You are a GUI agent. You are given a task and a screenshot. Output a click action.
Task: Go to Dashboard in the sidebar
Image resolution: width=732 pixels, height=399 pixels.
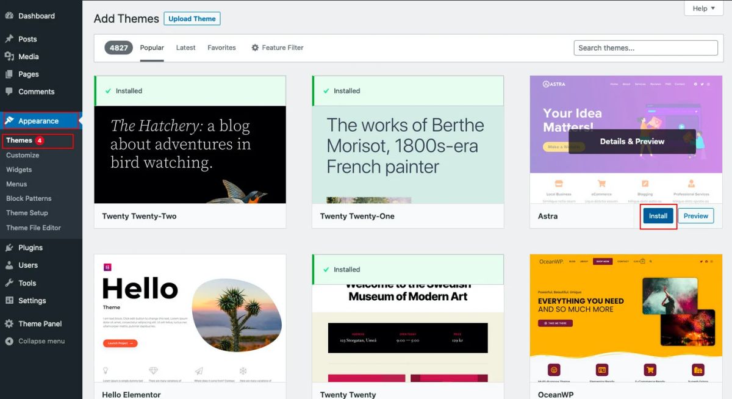tap(37, 16)
